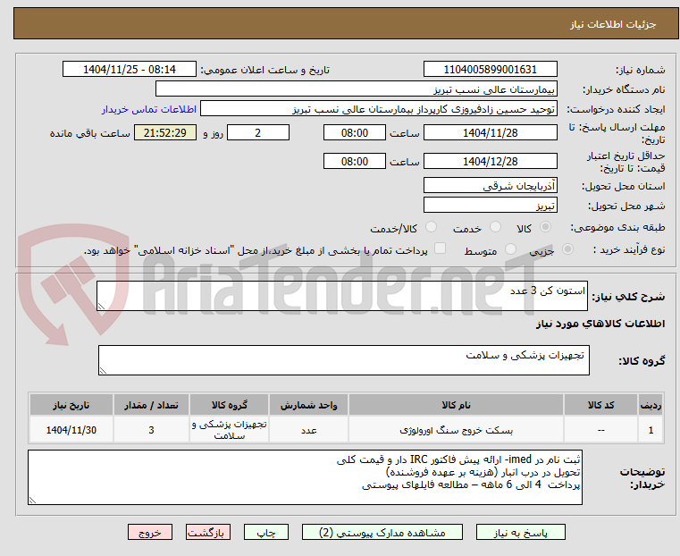Screen dimensions: 680x556
Task: Select the خدمت radio button
Action: click(495, 227)
